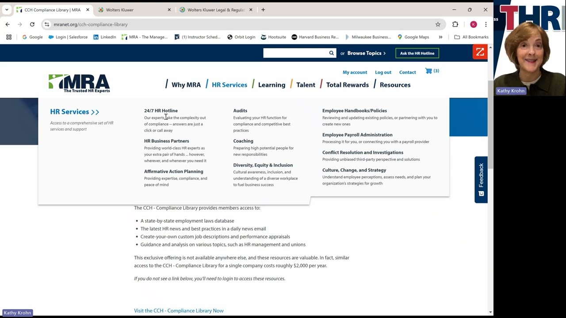Open Contact link
The image size is (566, 318).
(x=407, y=72)
